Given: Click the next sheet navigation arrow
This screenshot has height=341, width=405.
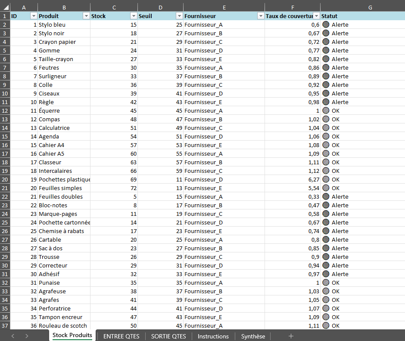Looking at the screenshot, I should pyautogui.click(x=27, y=336).
